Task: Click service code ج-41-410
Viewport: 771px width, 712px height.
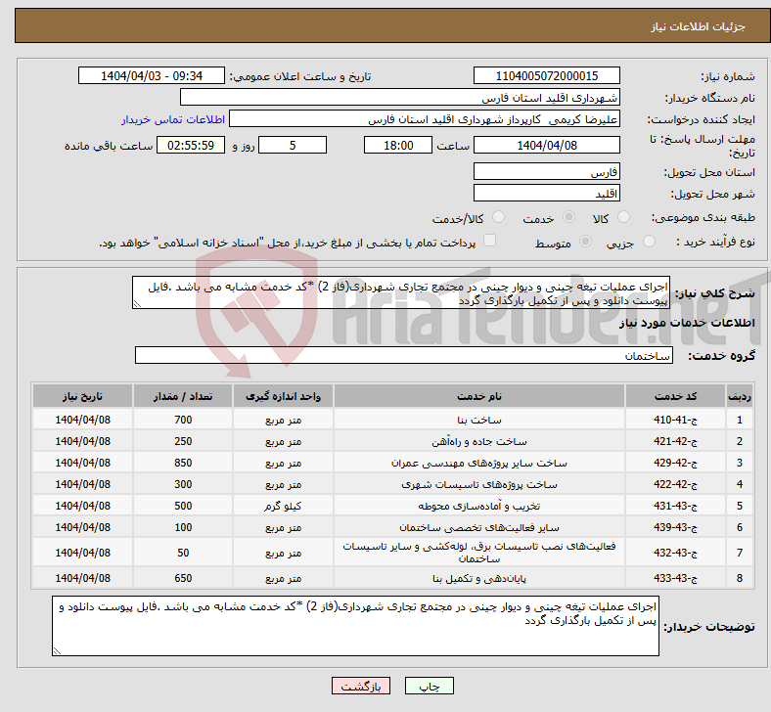Action: point(675,420)
